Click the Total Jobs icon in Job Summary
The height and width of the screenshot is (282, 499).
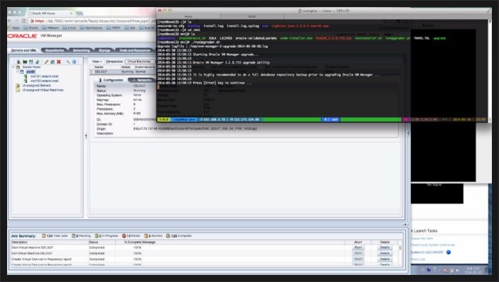tap(44, 236)
